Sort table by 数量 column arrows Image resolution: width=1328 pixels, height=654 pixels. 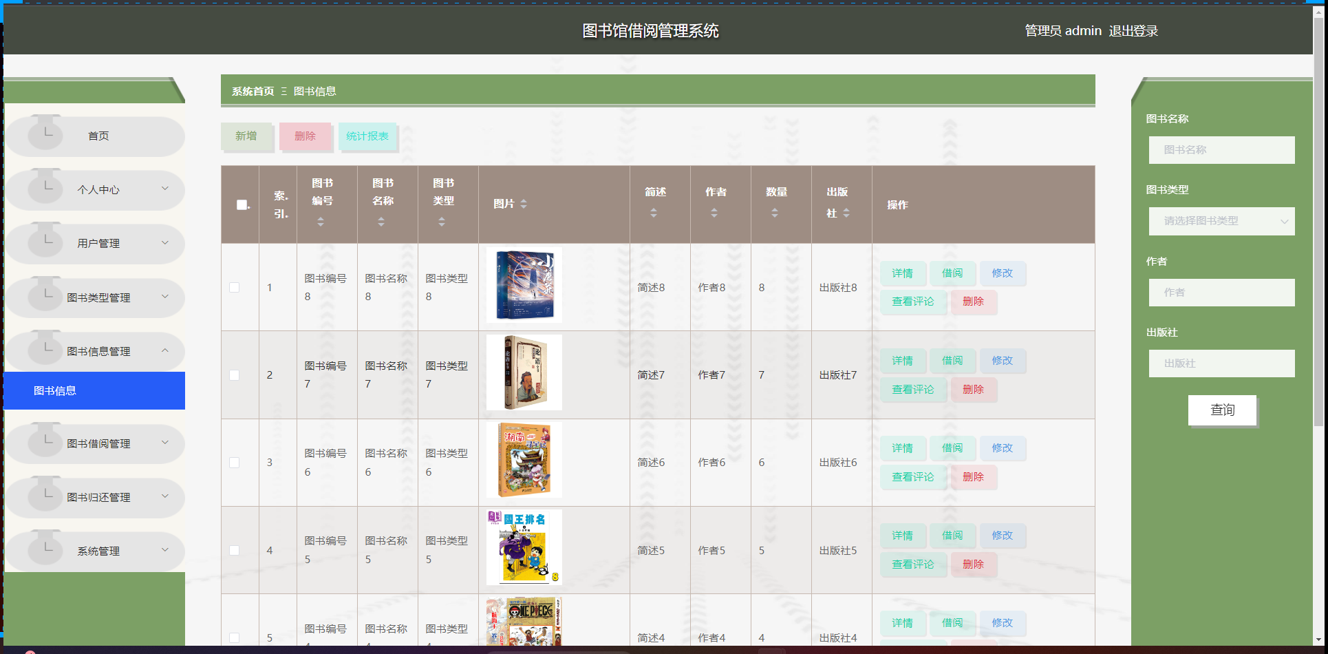pyautogui.click(x=775, y=213)
